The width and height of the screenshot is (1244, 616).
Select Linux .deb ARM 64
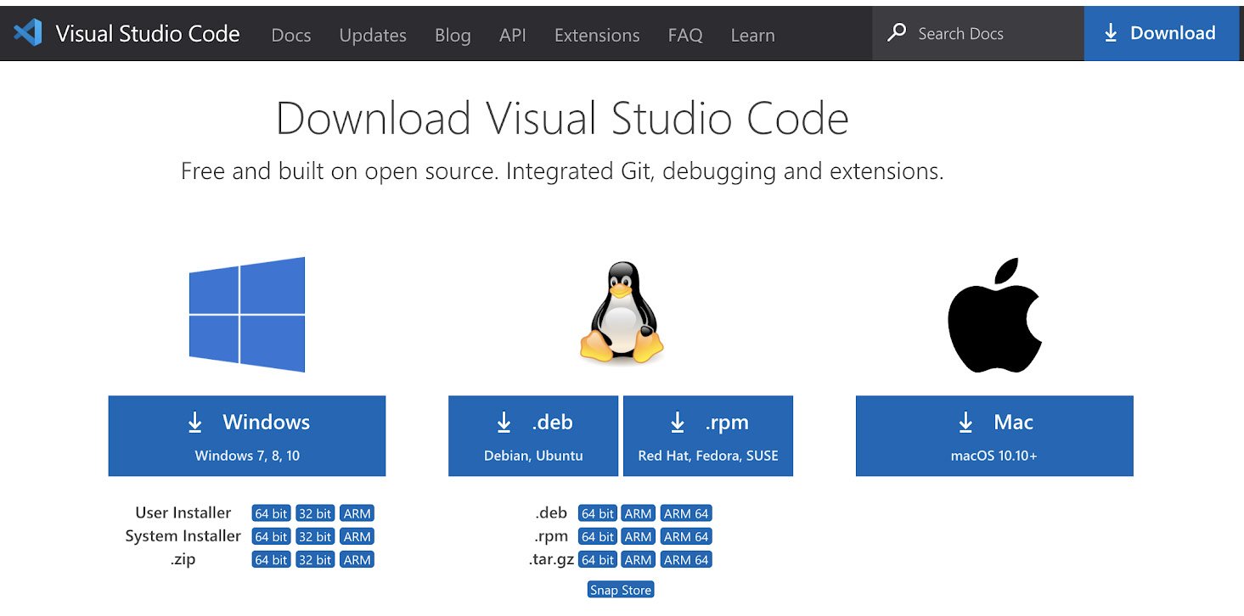pyautogui.click(x=686, y=513)
